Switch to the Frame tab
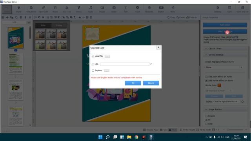251x141 pixels. click(59, 25)
